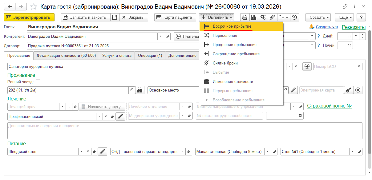The image size is (372, 180).
Task: Expand the Создать dropdown button
Action: point(318,18)
